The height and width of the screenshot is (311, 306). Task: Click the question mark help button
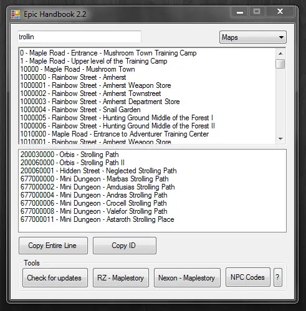coord(278,277)
